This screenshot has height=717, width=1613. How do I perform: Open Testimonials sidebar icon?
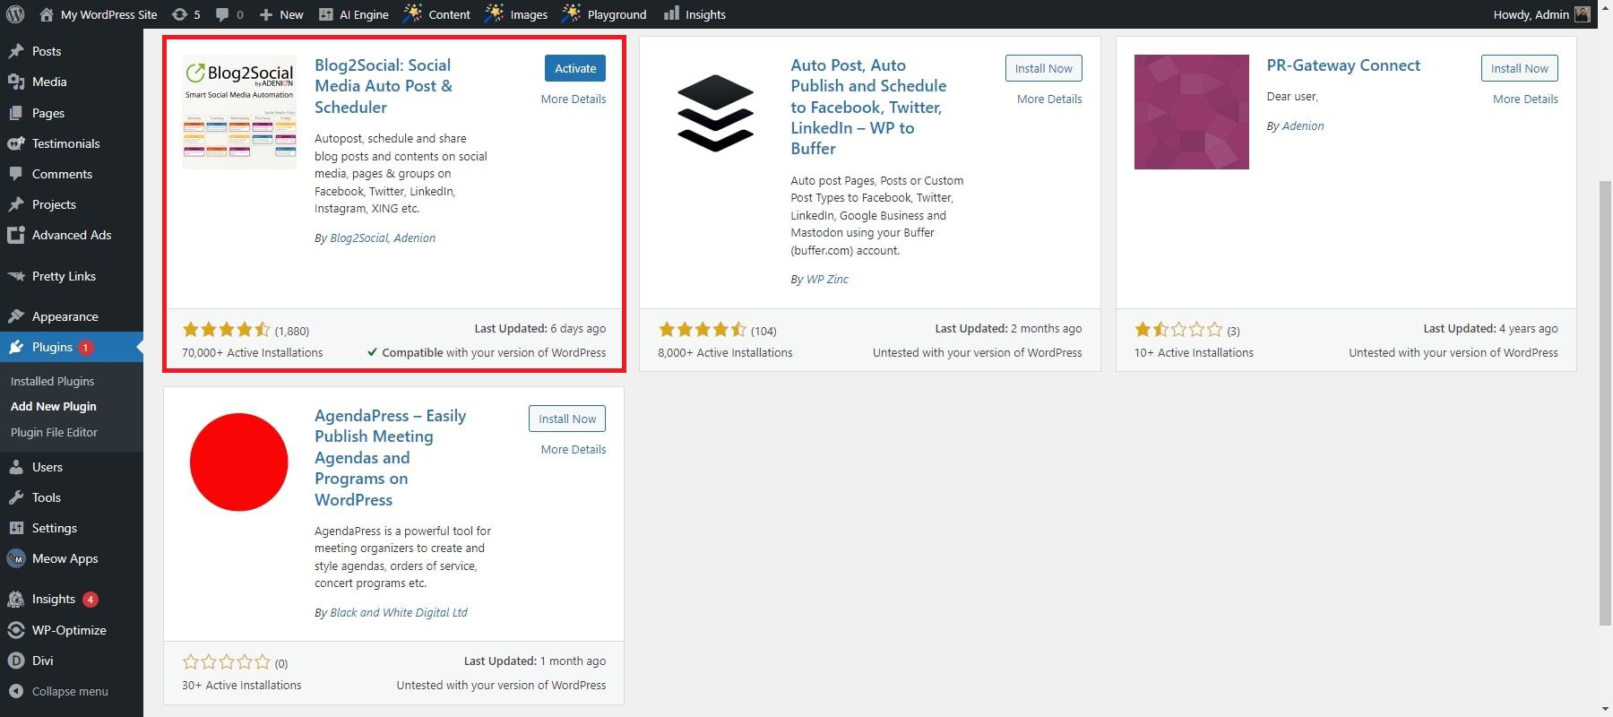16,143
